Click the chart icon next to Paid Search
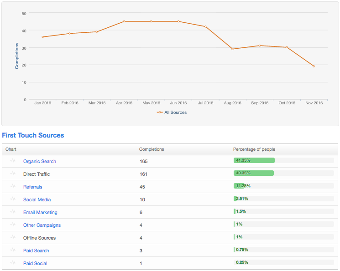This screenshot has width=340, height=271. click(x=13, y=250)
